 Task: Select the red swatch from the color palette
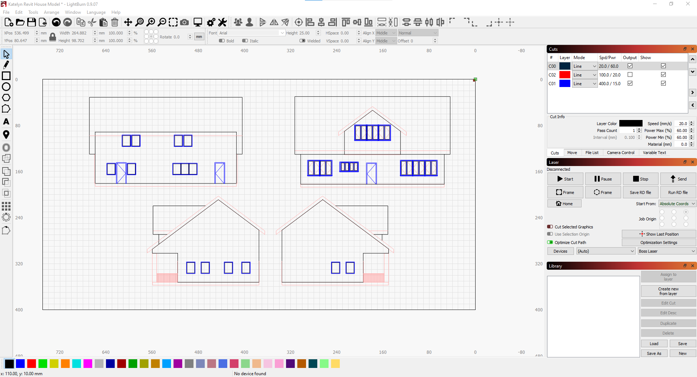coord(32,364)
